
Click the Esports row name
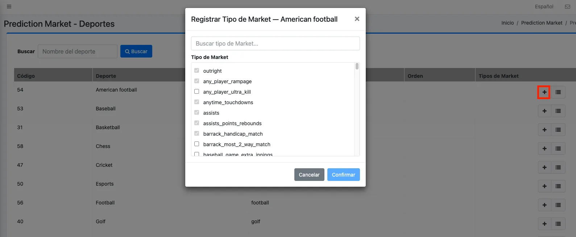pyautogui.click(x=105, y=184)
